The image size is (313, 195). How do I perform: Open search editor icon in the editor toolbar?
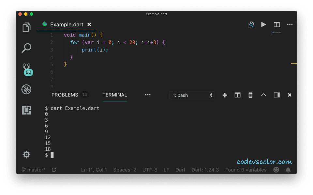click(250, 24)
